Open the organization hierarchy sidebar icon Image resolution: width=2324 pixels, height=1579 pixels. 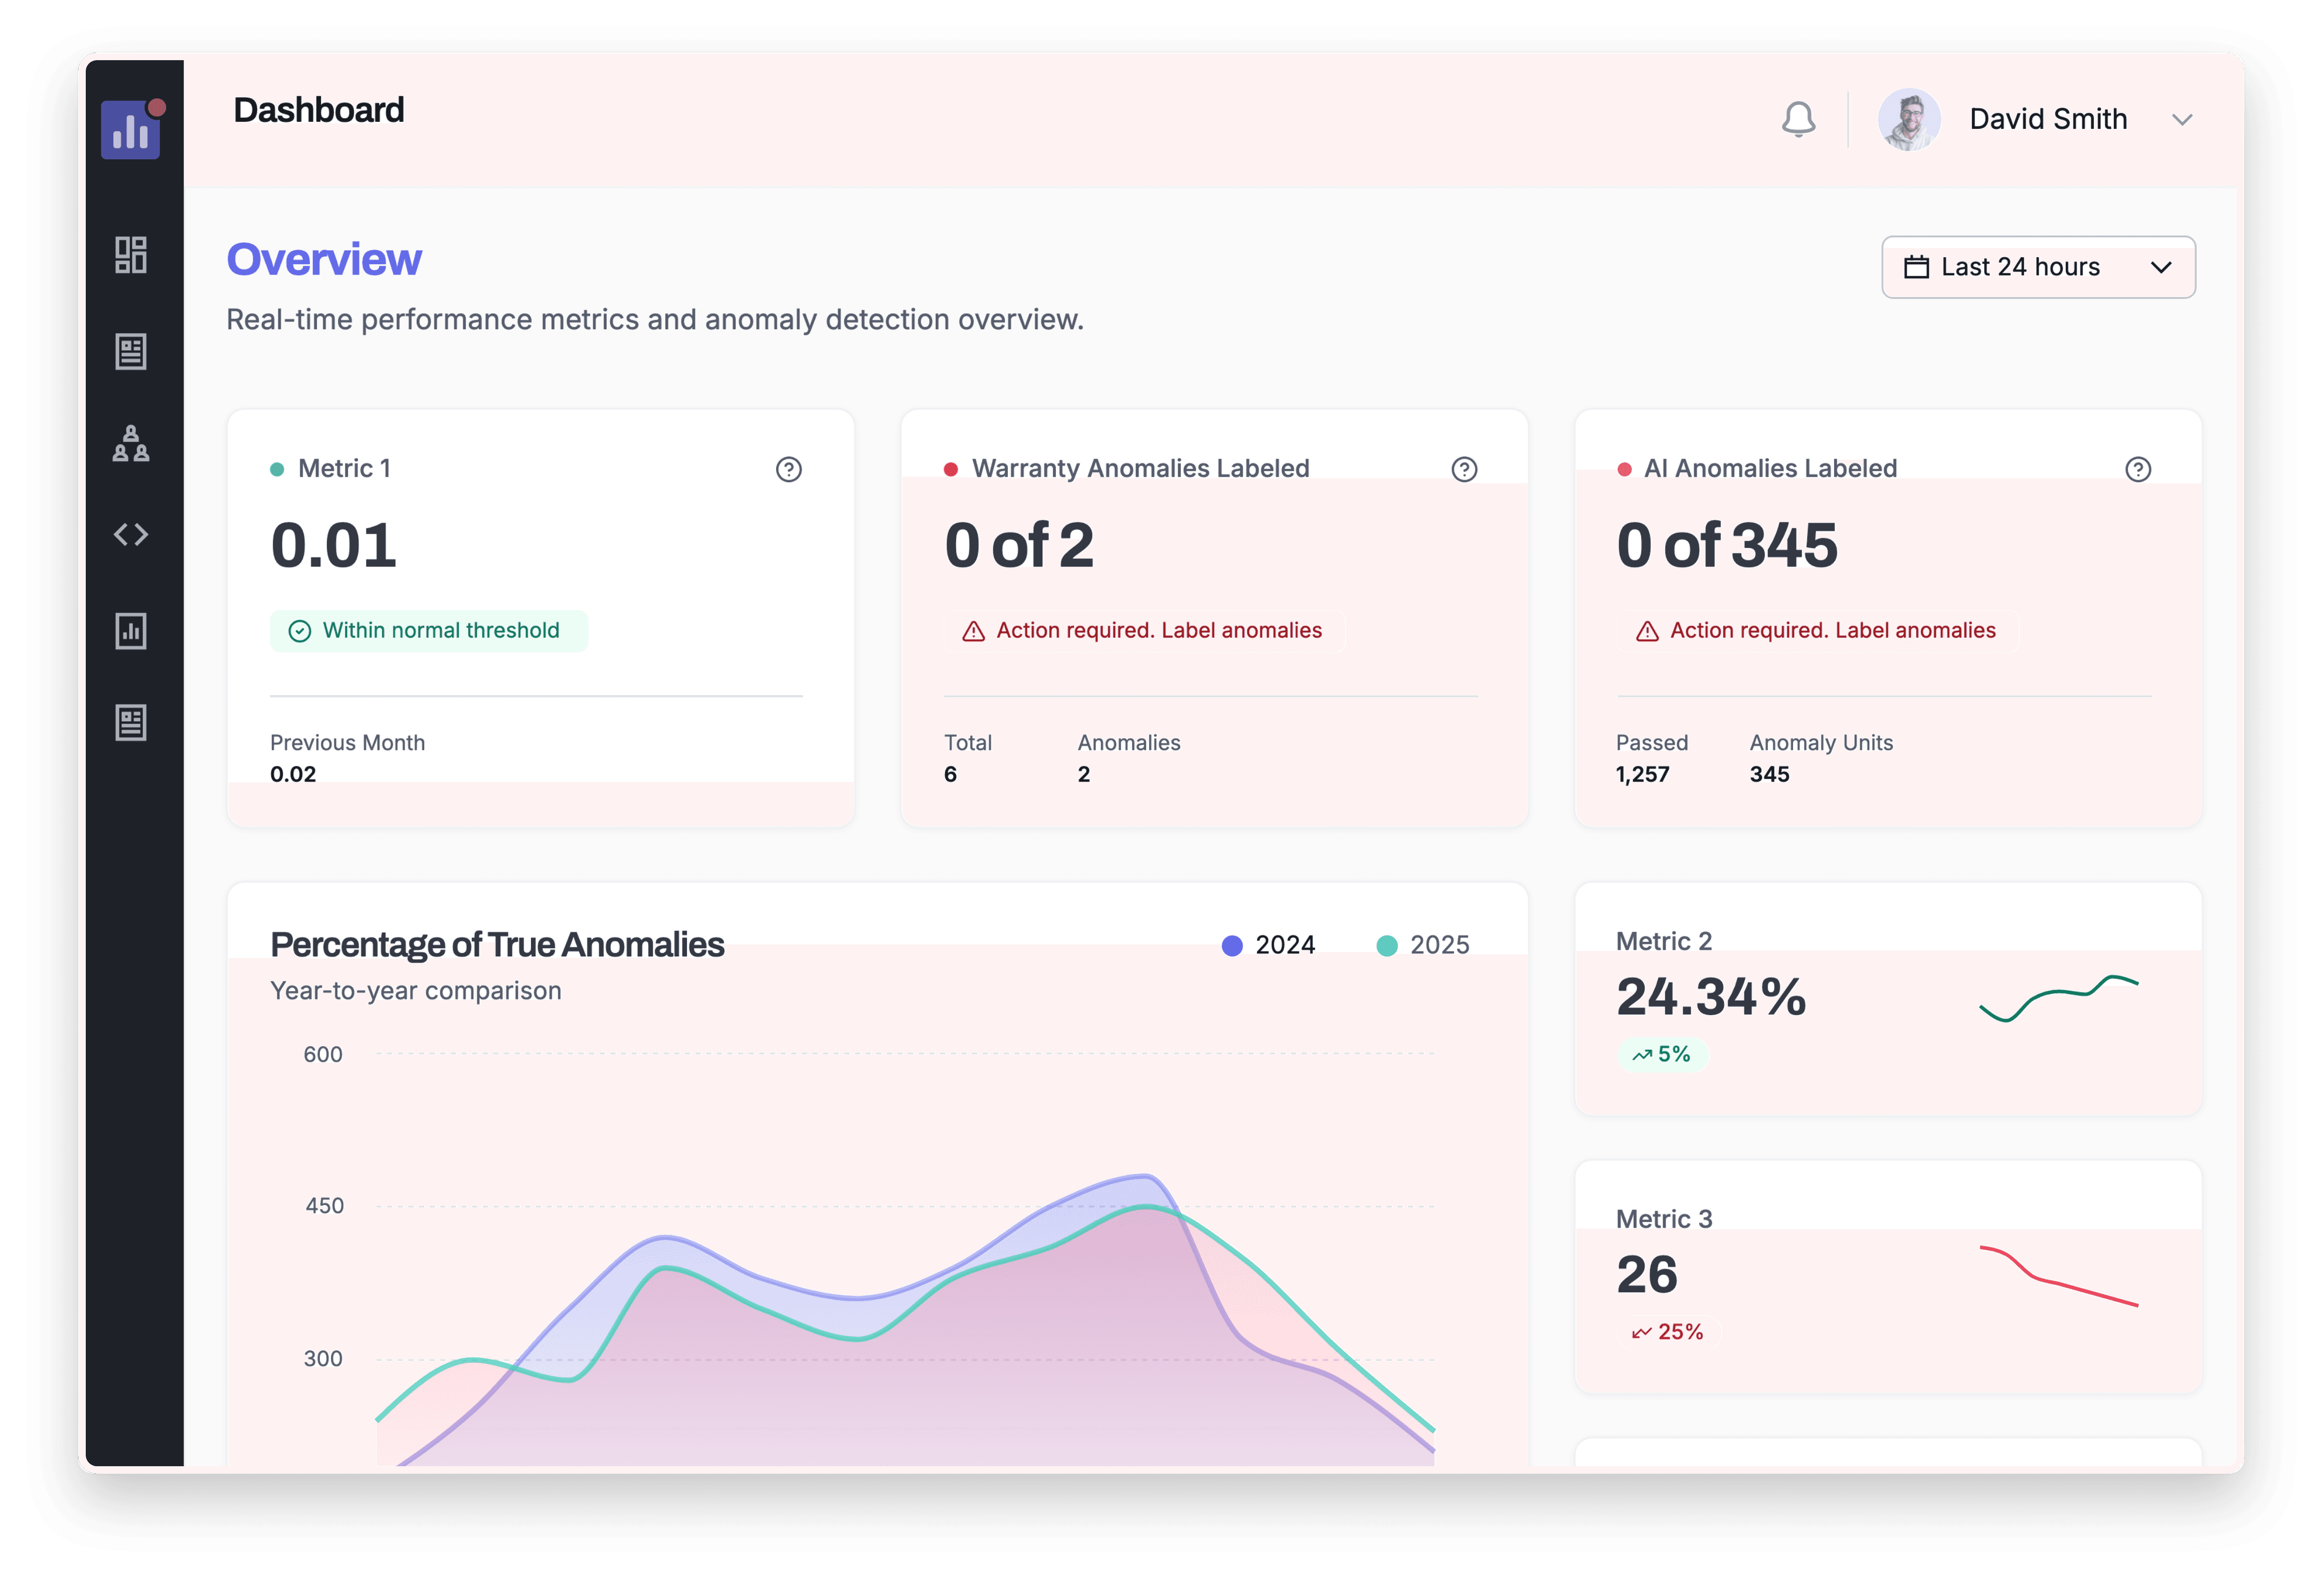pyautogui.click(x=131, y=443)
